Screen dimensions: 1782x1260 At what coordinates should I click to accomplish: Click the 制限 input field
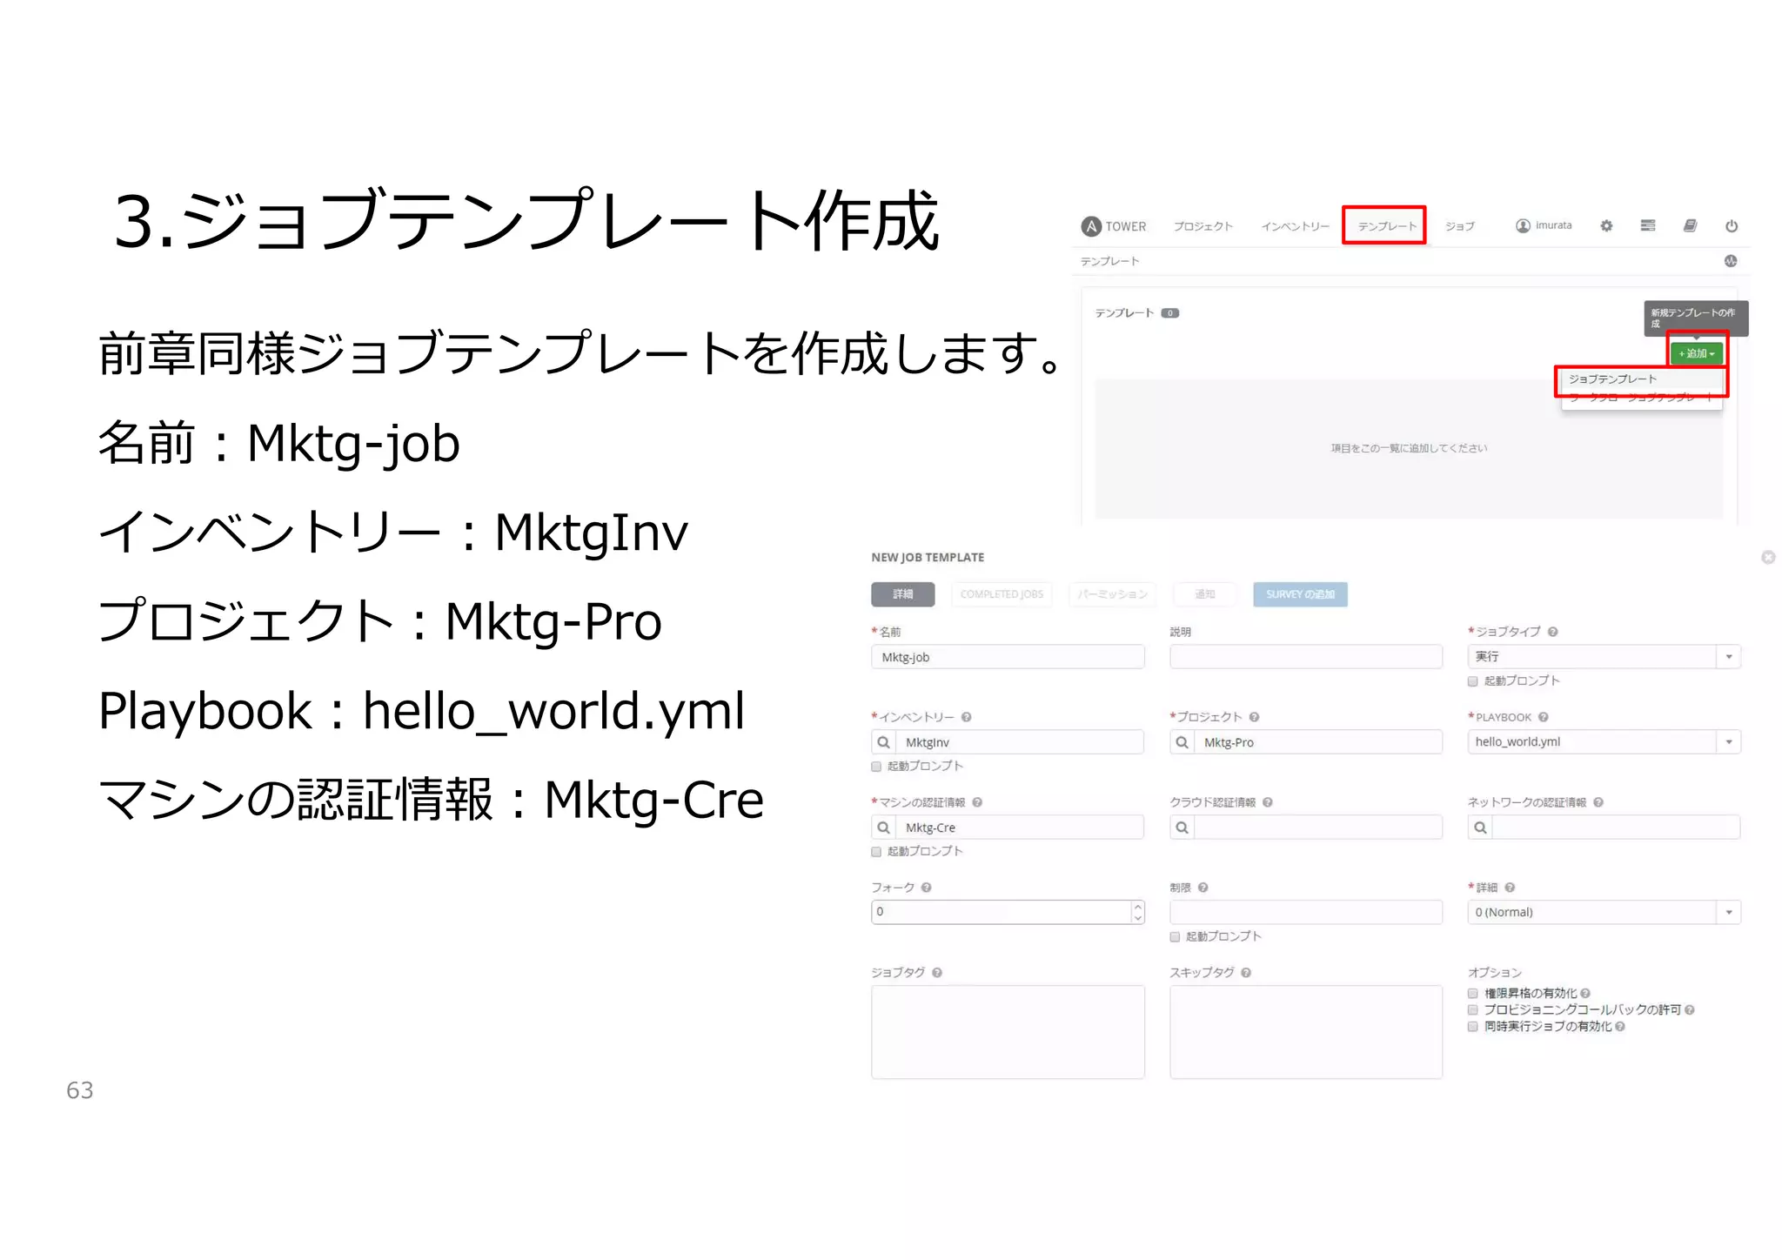tap(1306, 912)
